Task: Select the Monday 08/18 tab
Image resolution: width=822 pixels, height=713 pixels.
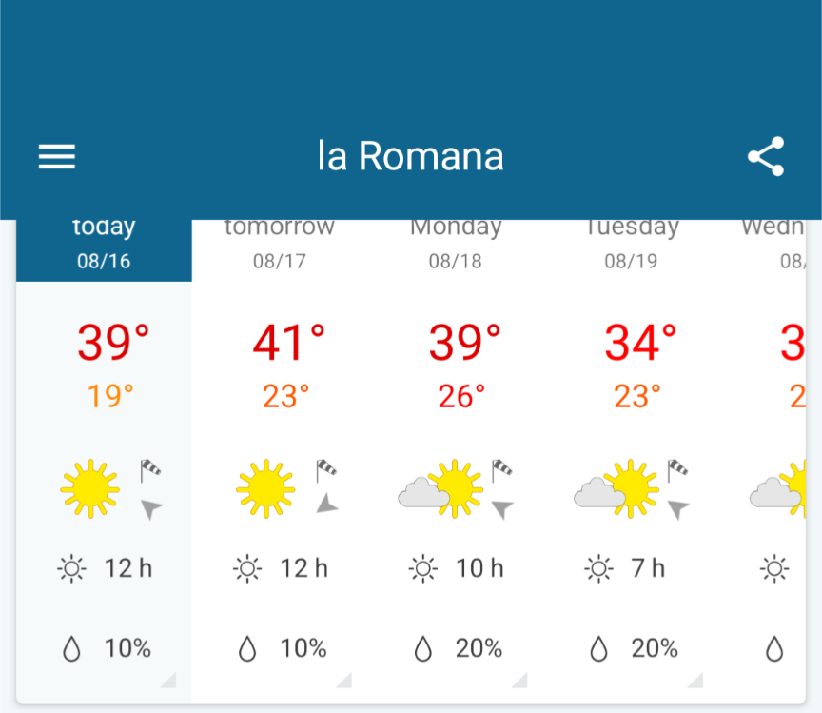Action: pos(455,250)
